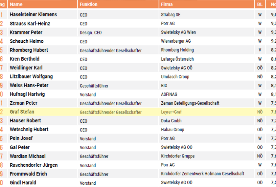Select the name Haselsteiner Klemens
This screenshot has height=187, width=276.
[x=33, y=14]
